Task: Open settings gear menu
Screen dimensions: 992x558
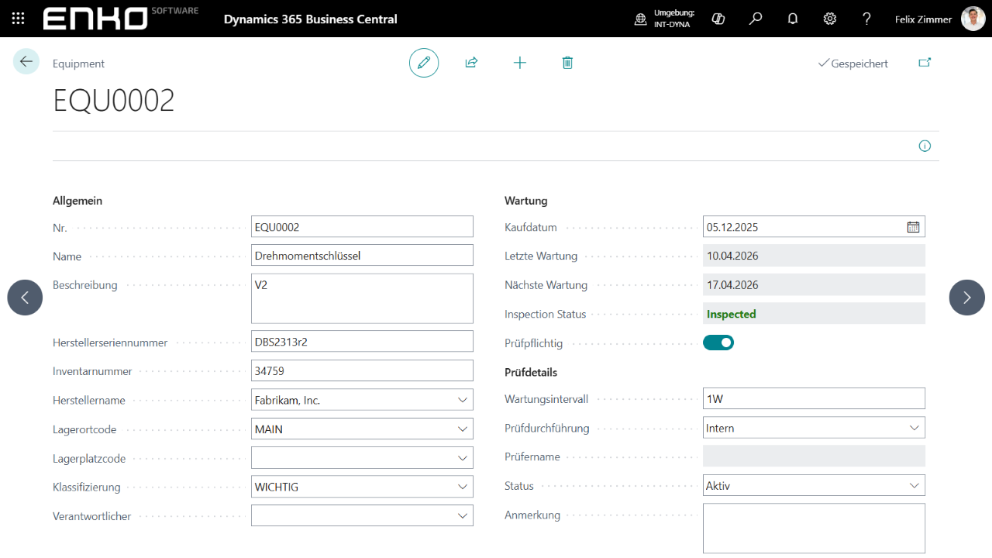Action: tap(830, 19)
